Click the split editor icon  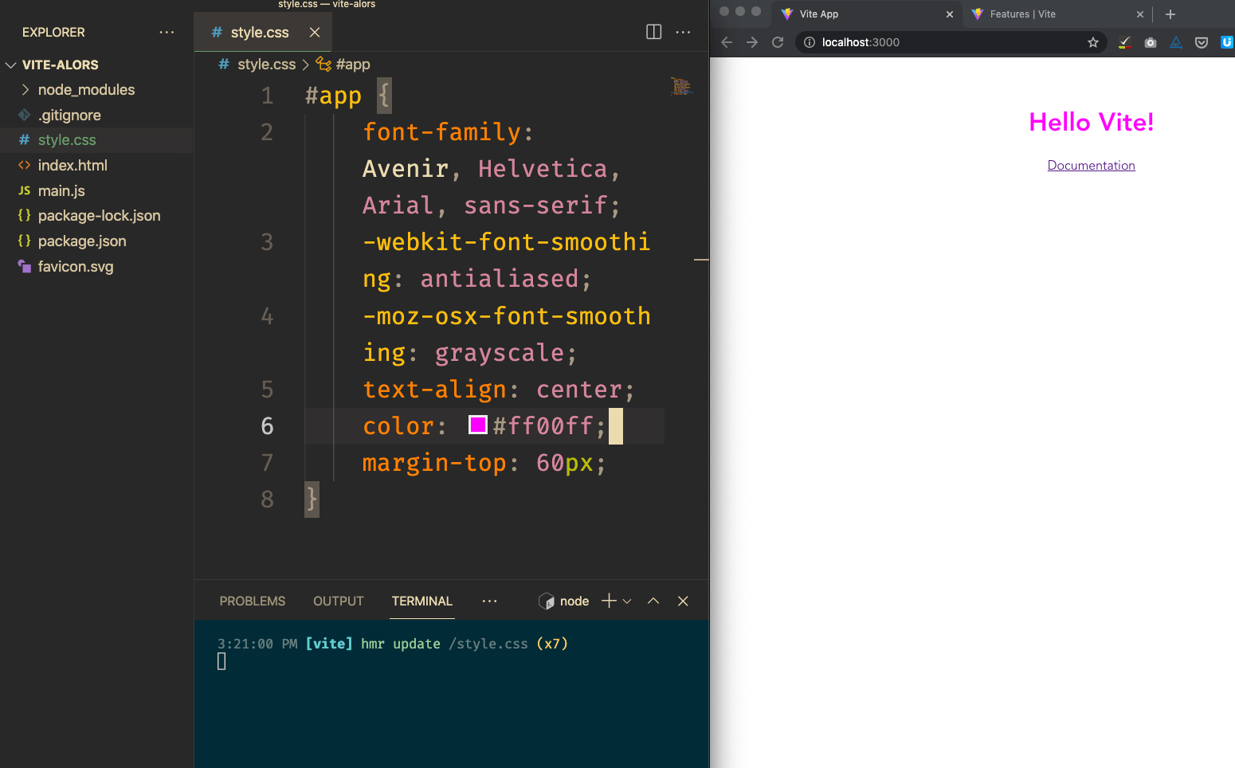coord(653,32)
